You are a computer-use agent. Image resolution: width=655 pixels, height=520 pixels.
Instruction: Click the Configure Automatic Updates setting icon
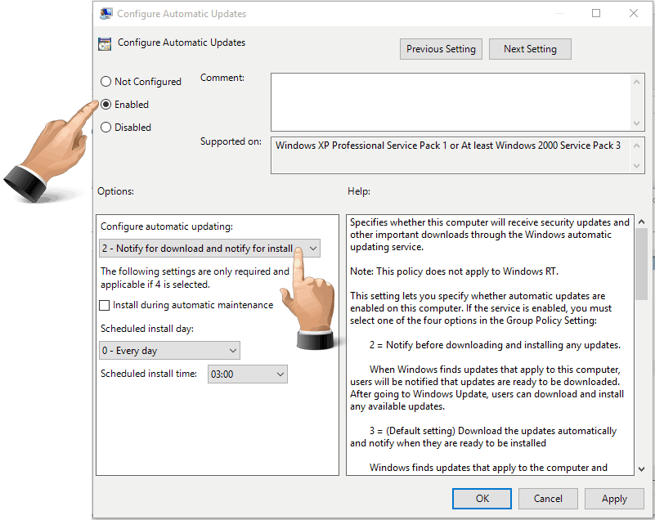pyautogui.click(x=105, y=43)
